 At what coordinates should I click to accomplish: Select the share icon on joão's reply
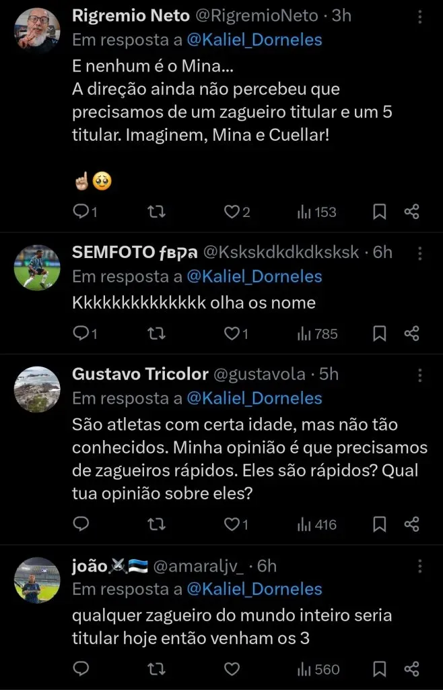click(x=412, y=669)
